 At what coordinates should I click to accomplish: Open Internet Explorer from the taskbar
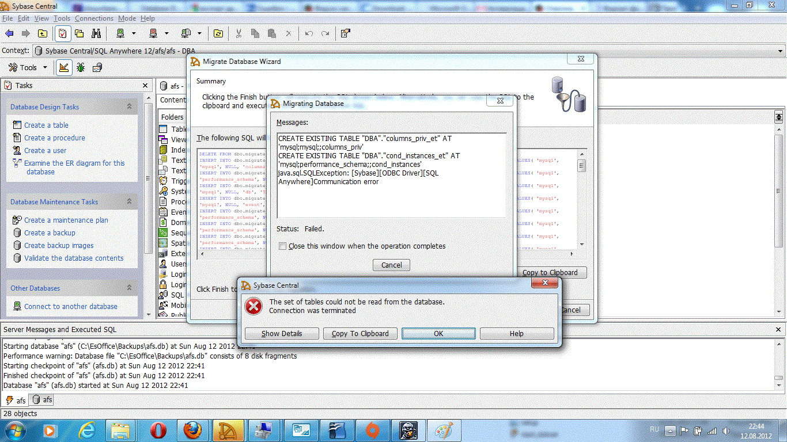pos(87,430)
